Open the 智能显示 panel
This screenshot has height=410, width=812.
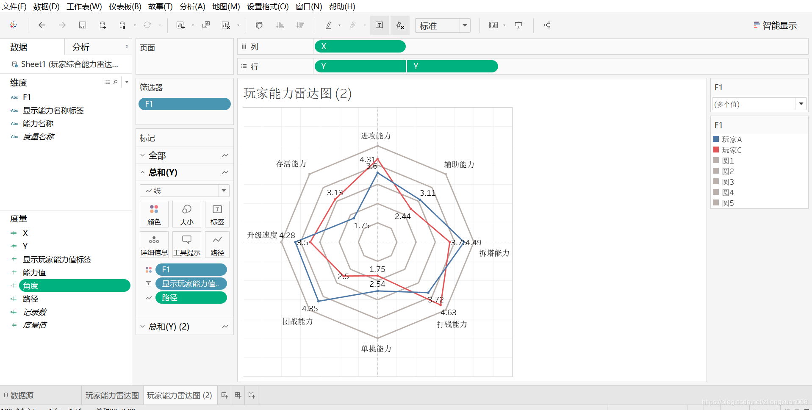[775, 25]
